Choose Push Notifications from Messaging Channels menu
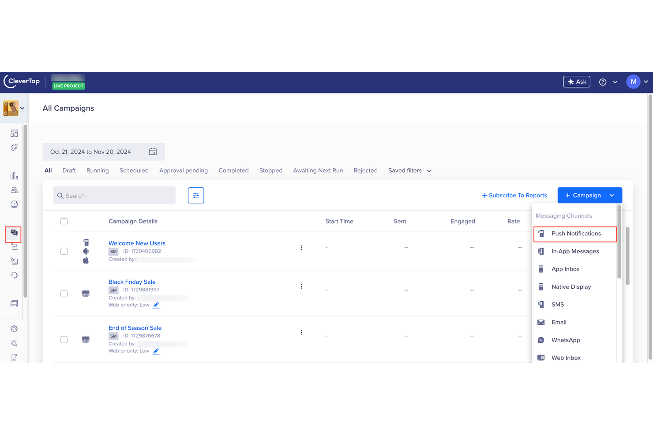Screen dimensions: 653x435 pyautogui.click(x=575, y=234)
